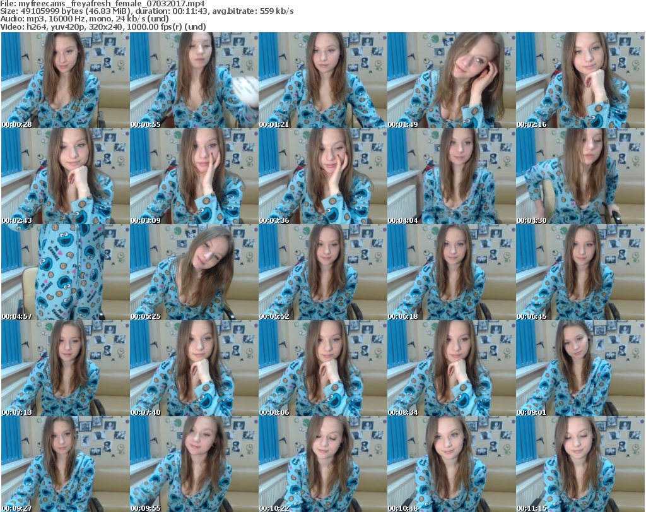Screen dimensions: 646x512
Task: Select the 00:09:27 thumbnail
Action: coord(66,464)
